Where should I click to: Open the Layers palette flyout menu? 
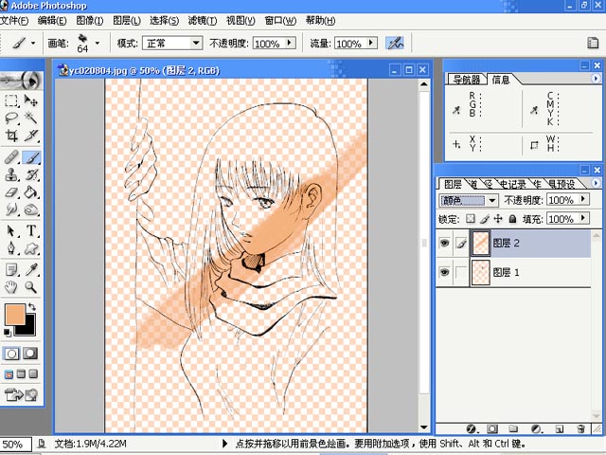click(596, 183)
